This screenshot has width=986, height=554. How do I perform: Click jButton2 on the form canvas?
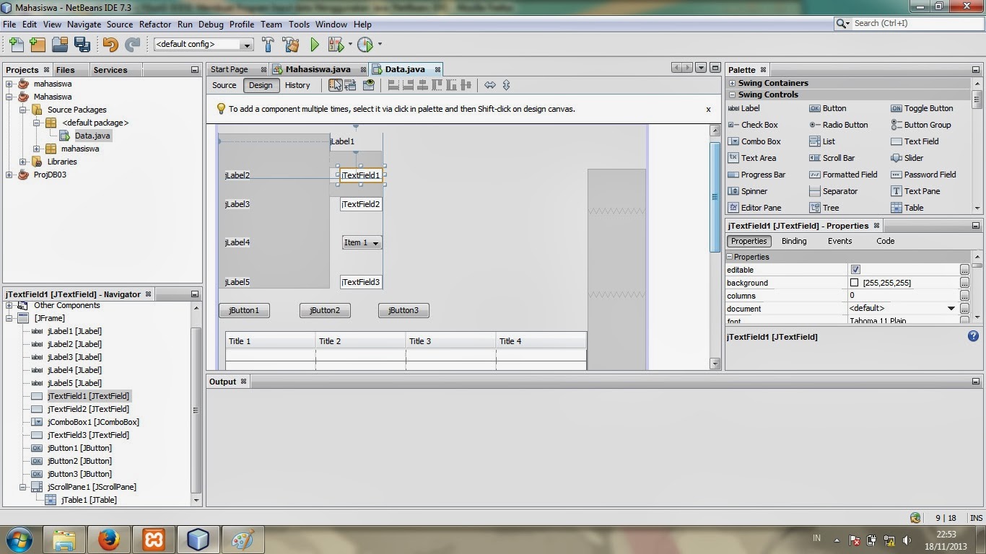[324, 310]
